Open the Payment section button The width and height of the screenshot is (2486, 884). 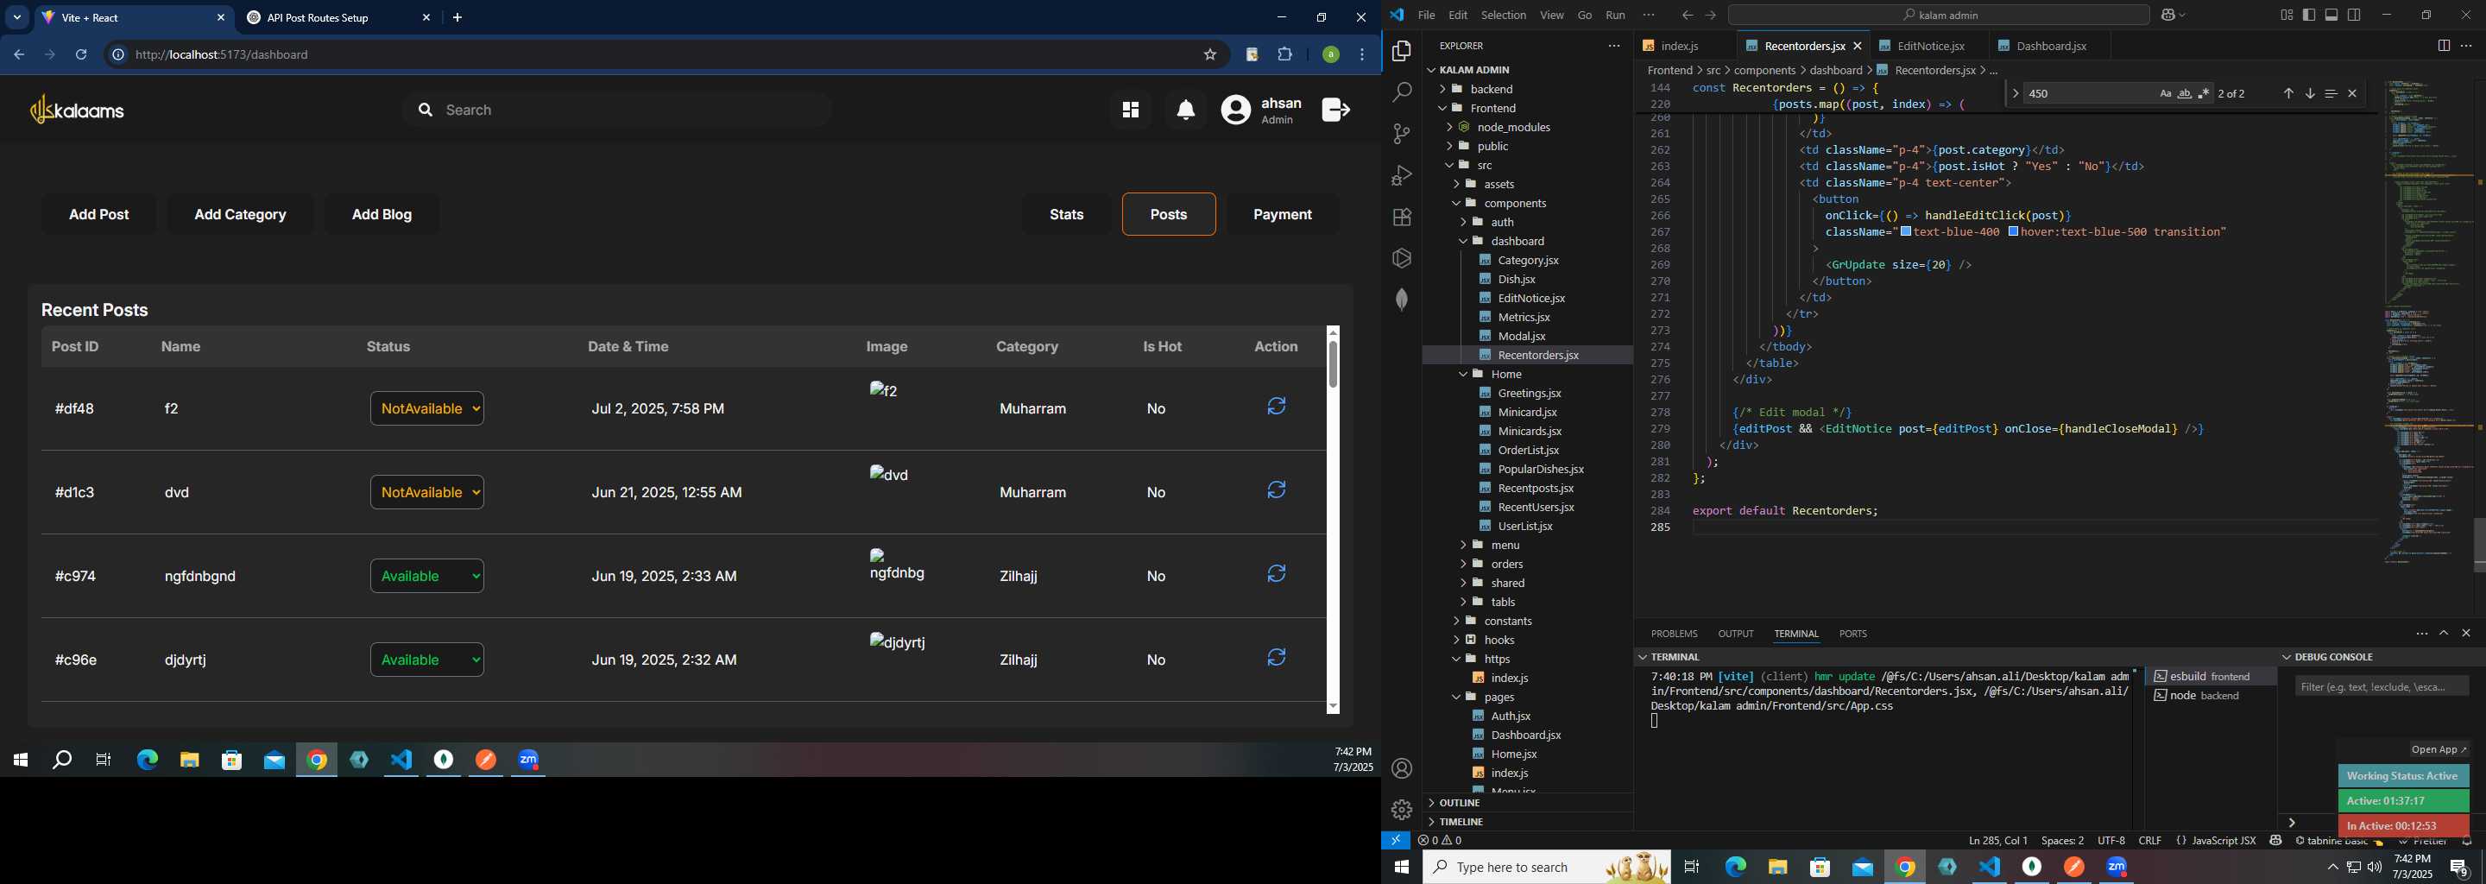1283,214
